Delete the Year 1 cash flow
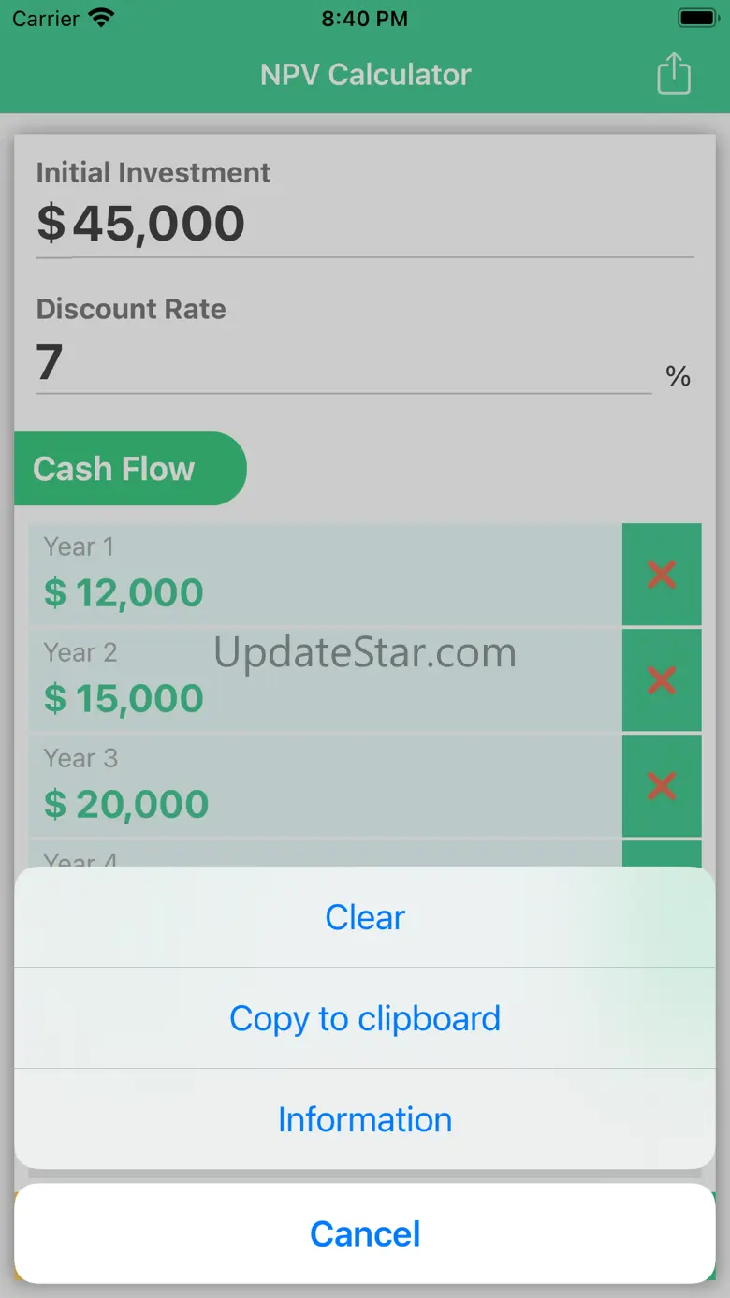This screenshot has height=1298, width=730. [662, 575]
